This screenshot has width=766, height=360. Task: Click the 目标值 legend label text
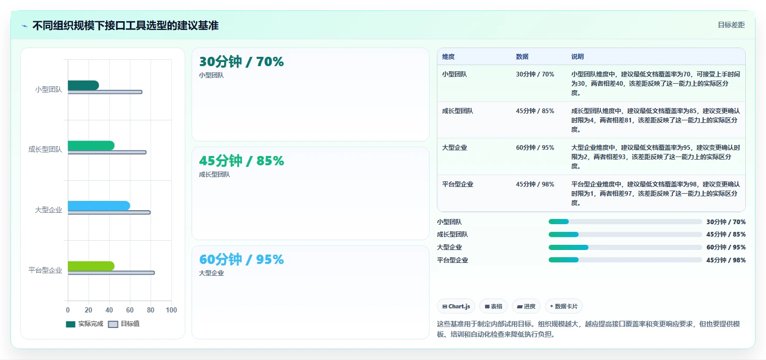point(130,324)
